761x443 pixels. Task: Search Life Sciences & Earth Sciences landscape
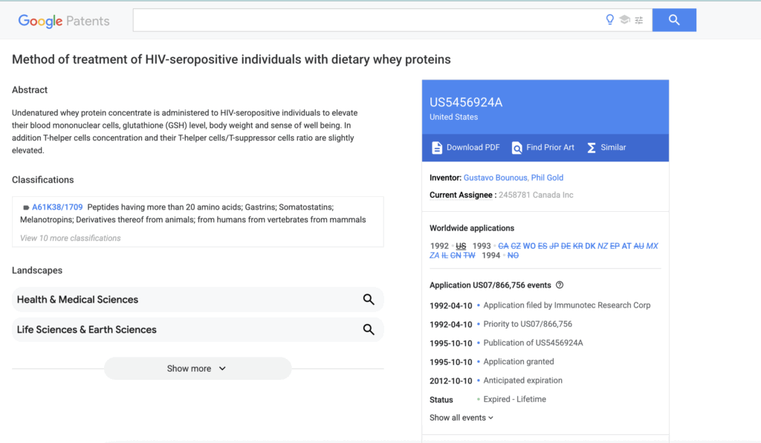(x=368, y=329)
